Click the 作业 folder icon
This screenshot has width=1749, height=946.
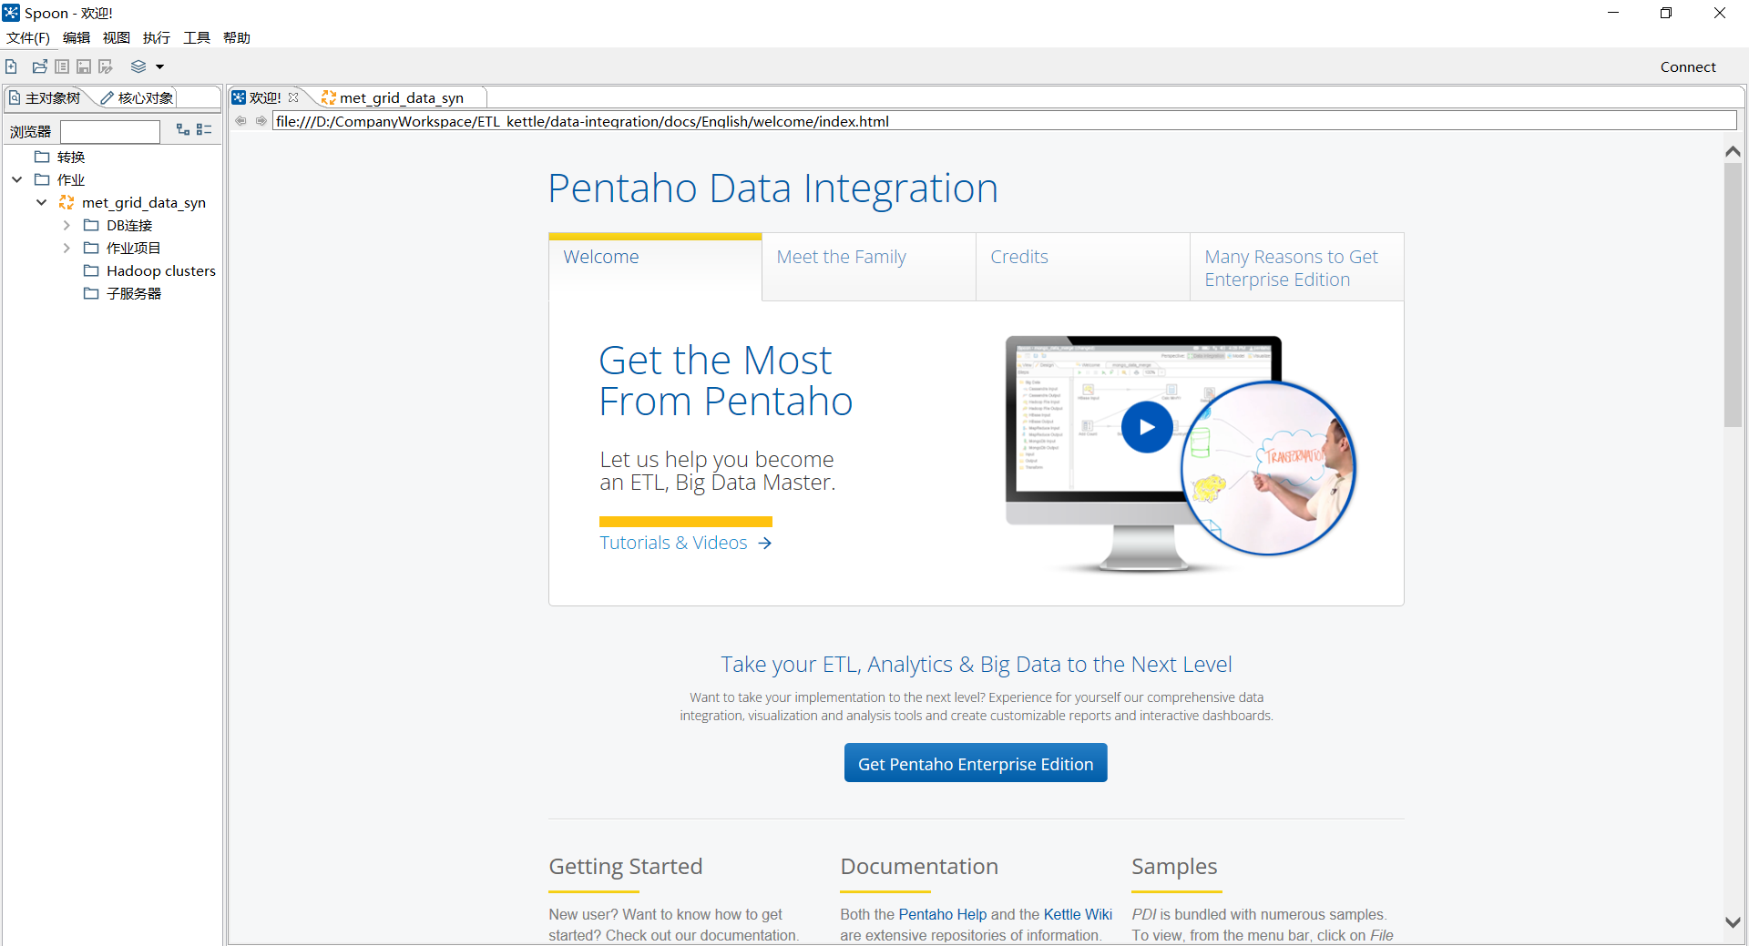click(x=42, y=179)
